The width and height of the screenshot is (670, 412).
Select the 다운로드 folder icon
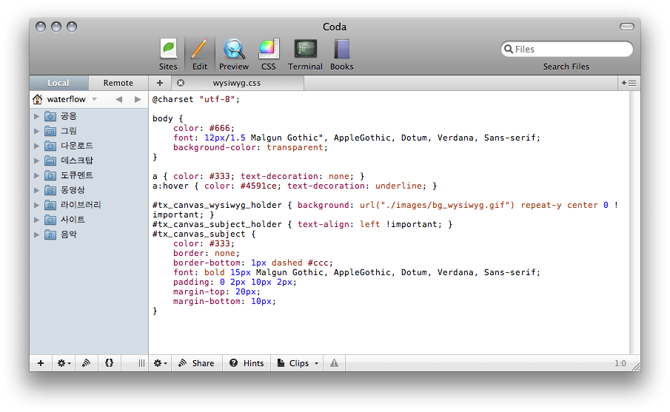(50, 146)
